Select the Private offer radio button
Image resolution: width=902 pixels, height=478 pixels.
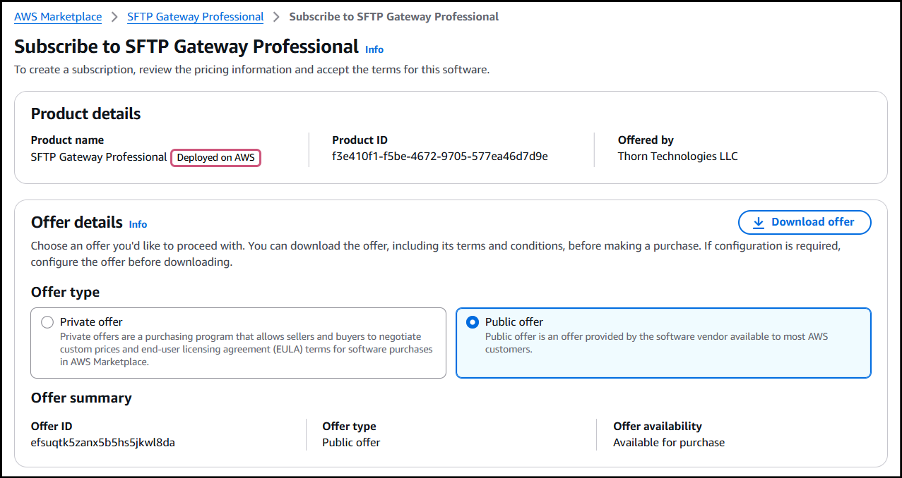coord(47,322)
